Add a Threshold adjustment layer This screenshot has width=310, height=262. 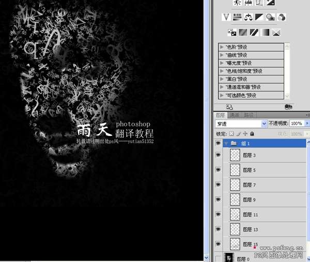coord(254,32)
